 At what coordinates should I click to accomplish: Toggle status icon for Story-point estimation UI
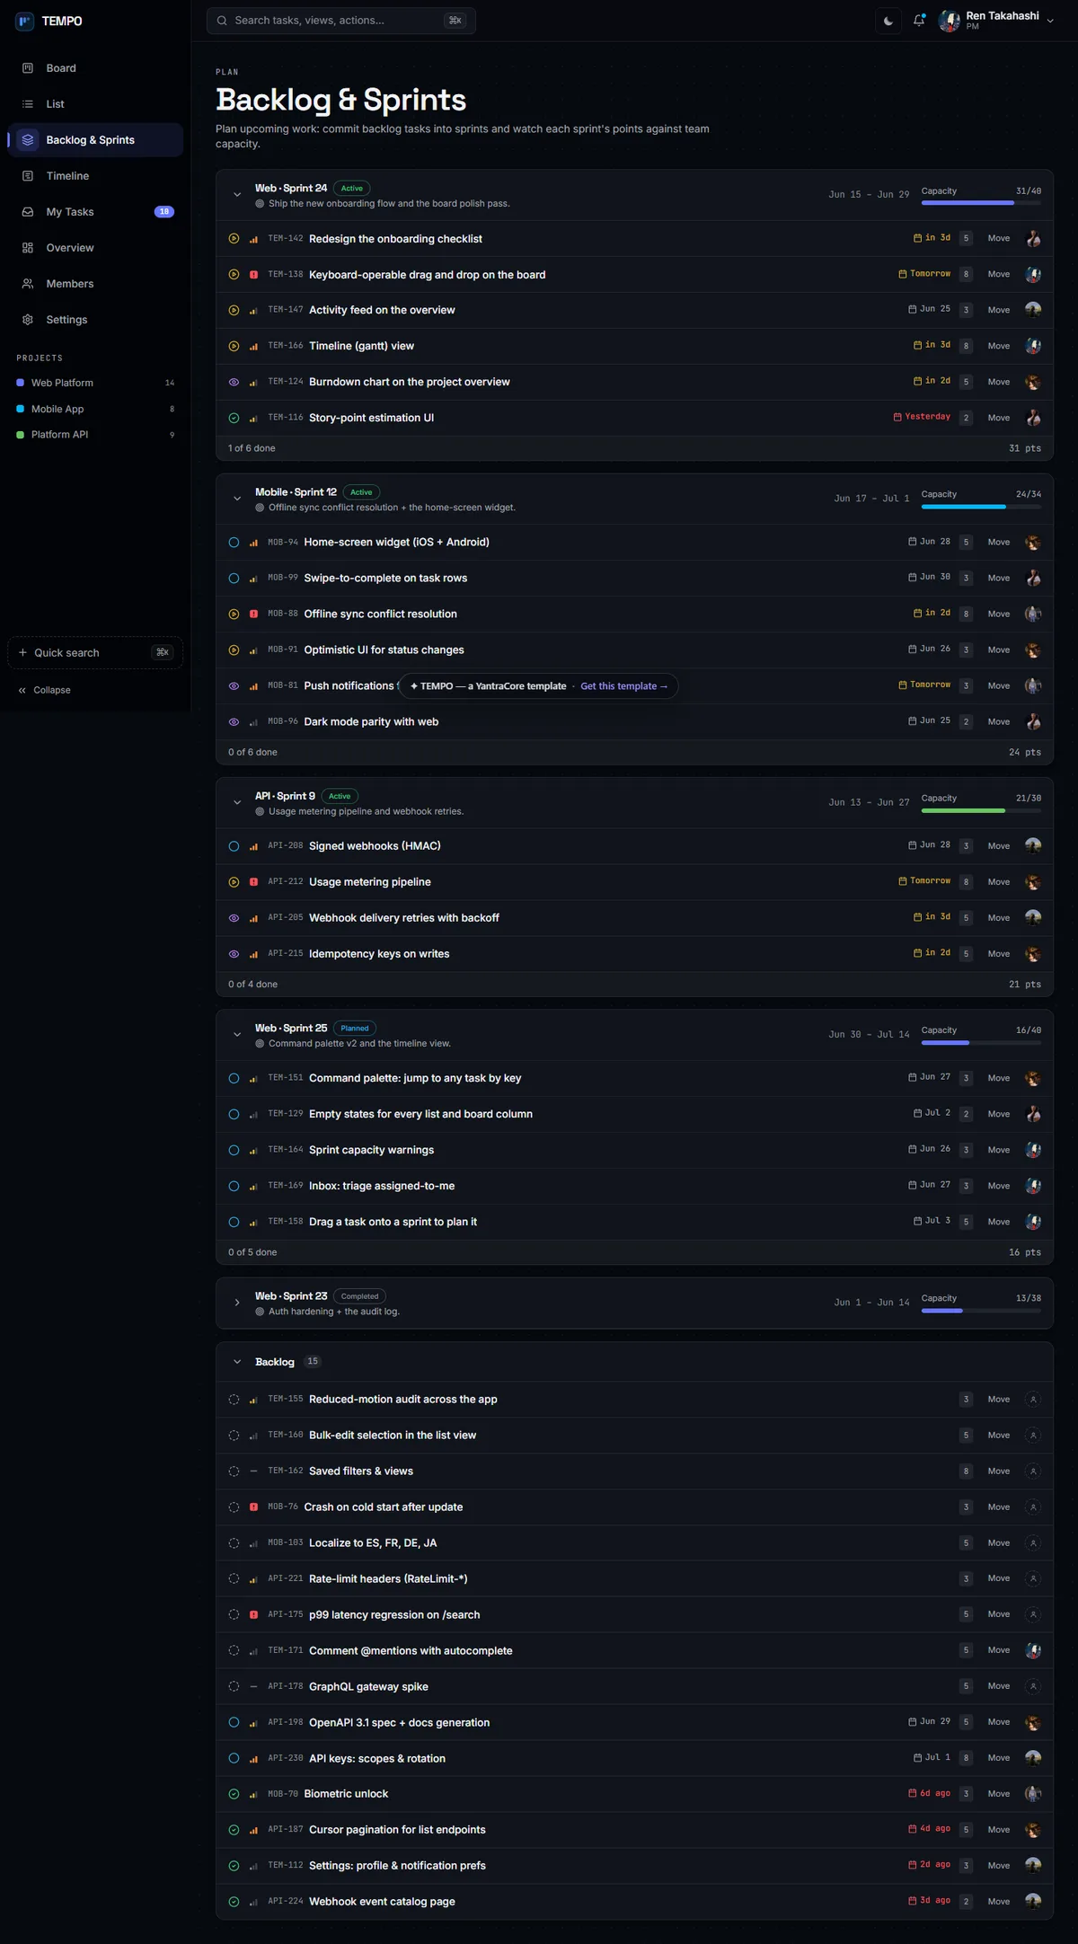coord(234,418)
